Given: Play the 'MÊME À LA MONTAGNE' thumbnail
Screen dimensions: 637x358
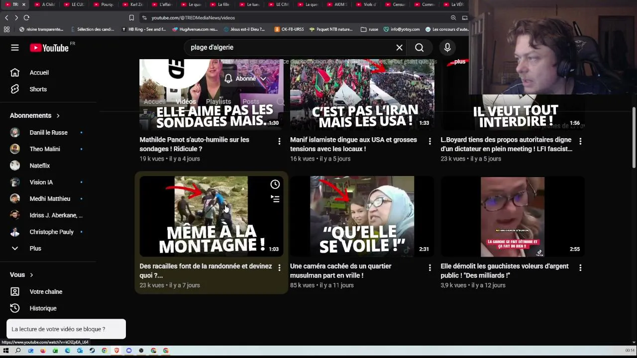Looking at the screenshot, I should [x=212, y=216].
